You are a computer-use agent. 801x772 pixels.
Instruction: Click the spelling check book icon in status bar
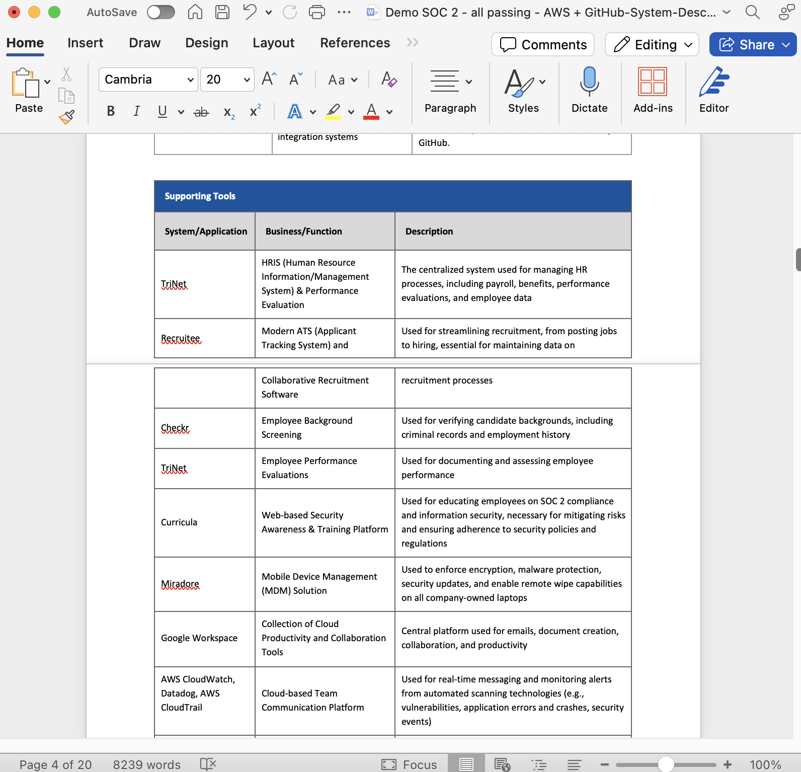(x=208, y=764)
